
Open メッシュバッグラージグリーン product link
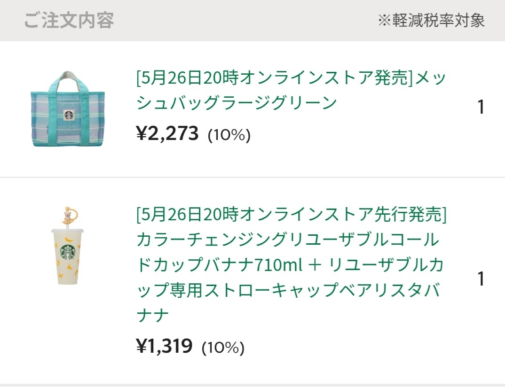291,90
